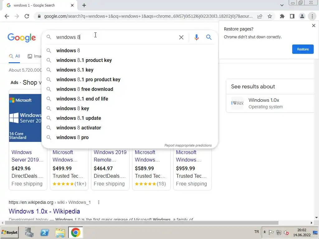Click inside the Google search field
This screenshot has width=319, height=239.
click(116, 37)
